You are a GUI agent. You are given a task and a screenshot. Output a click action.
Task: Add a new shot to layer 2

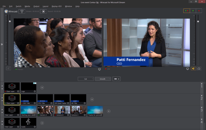click(92, 100)
